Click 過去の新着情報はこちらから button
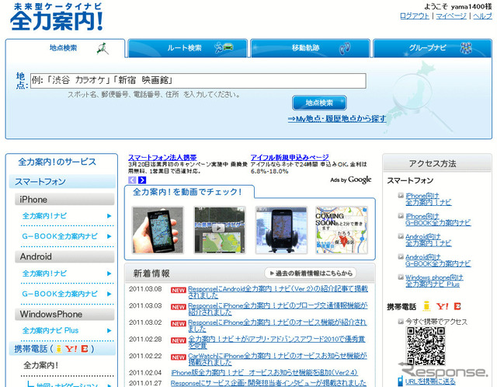Screen dimensions: 497x387 [311, 273]
